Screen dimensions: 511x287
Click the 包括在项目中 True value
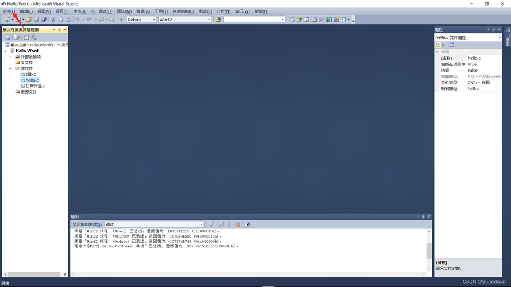coord(485,64)
